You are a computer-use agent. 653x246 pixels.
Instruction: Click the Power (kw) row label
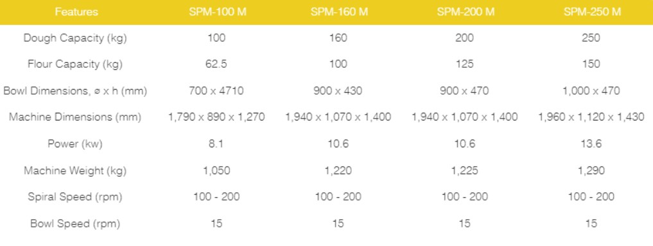click(75, 144)
